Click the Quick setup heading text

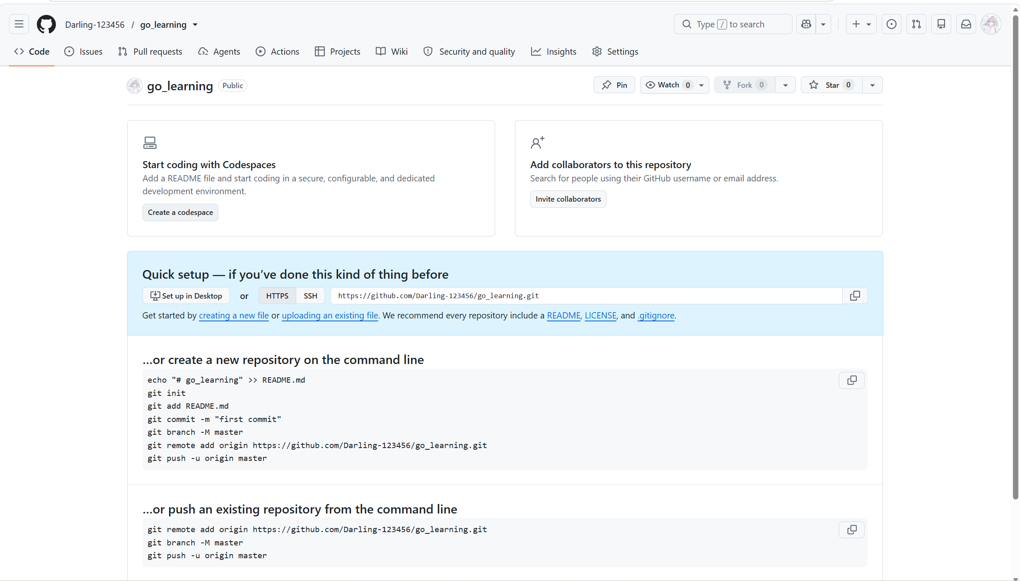[x=295, y=274]
